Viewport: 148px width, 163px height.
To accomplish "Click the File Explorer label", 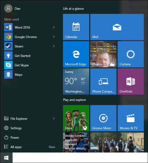I will click(19, 119).
